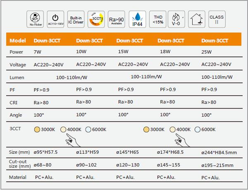Click the circular 3CCT dial icon
The width and height of the screenshot is (248, 190).
point(96,19)
